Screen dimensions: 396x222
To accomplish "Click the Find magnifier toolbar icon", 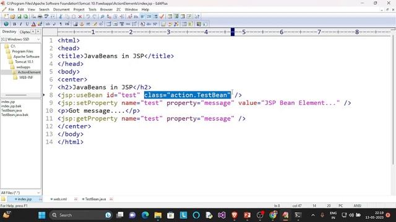I will (x=102, y=17).
